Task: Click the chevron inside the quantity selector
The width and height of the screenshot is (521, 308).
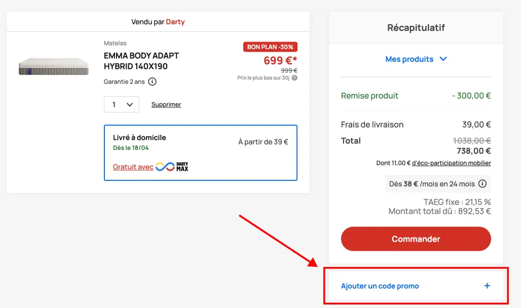Action: [x=131, y=104]
